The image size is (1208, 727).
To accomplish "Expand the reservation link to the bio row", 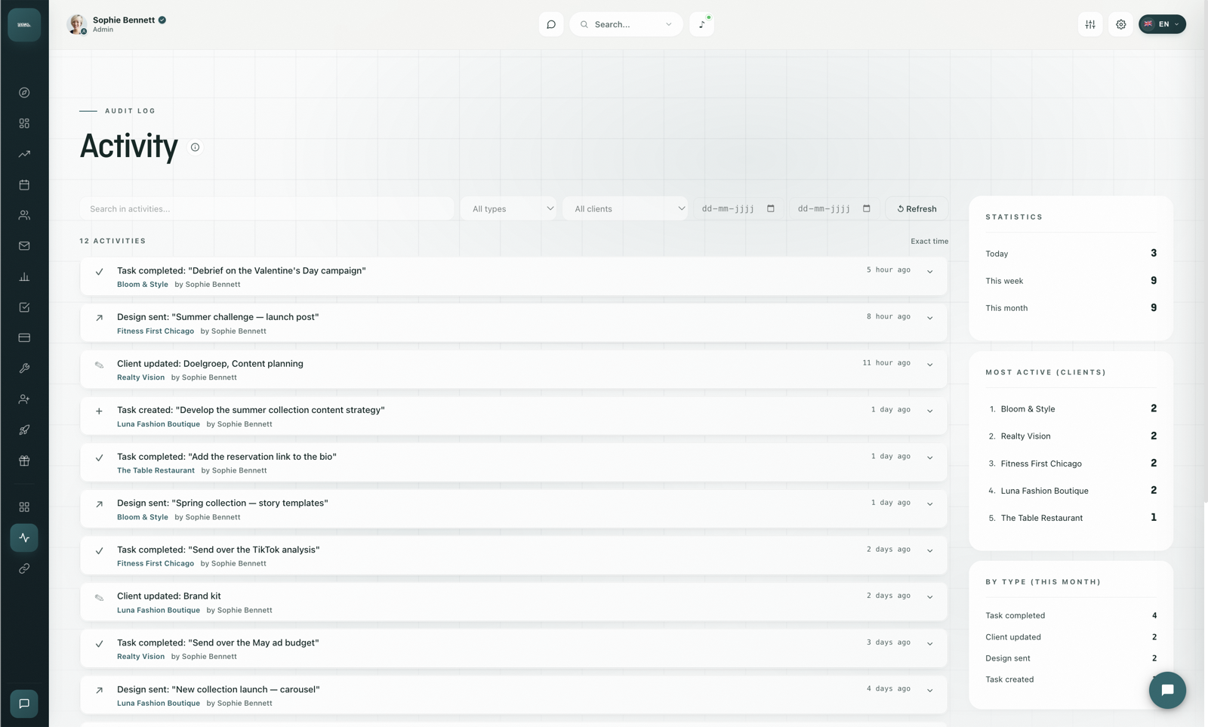I will 930,457.
